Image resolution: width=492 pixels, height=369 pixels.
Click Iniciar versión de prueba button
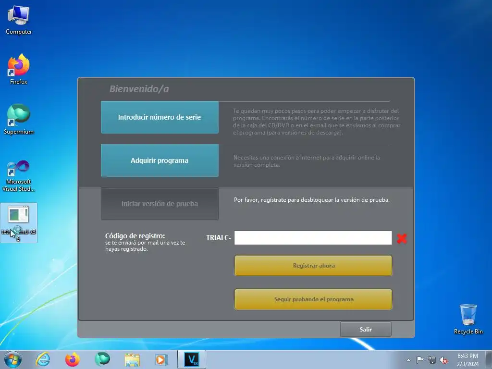click(160, 204)
